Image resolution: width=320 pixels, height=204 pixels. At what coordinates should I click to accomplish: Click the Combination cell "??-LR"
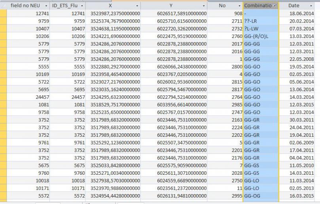tap(261, 21)
